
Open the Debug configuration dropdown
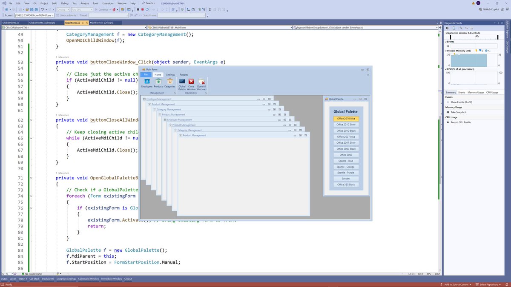click(x=63, y=9)
